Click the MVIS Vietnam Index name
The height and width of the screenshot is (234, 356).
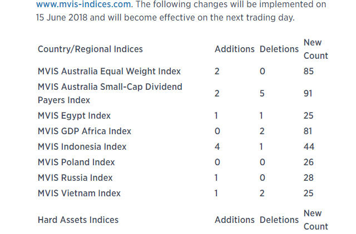pyautogui.click(x=79, y=194)
